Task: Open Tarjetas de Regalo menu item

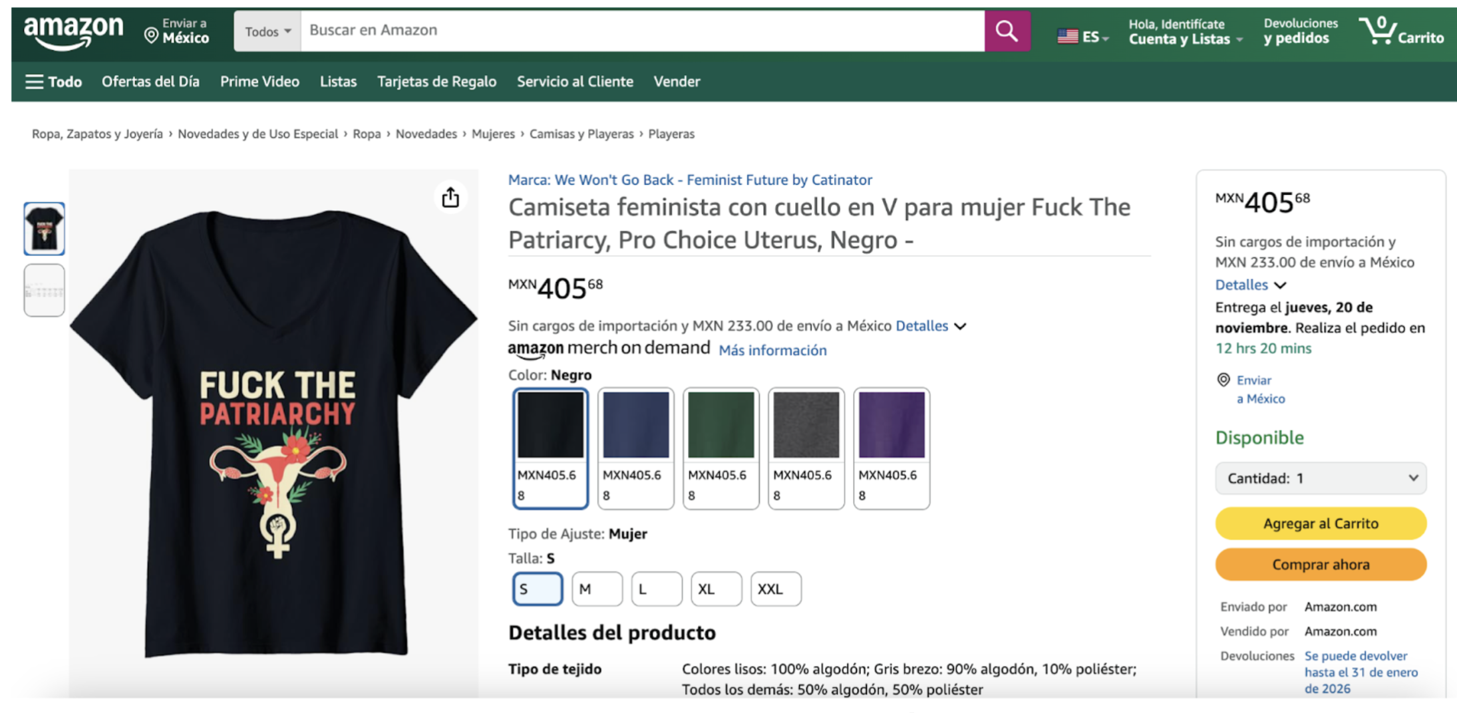Action: pyautogui.click(x=436, y=82)
